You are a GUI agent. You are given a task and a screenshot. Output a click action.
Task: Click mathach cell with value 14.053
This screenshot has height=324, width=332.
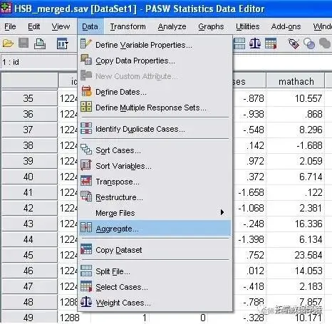click(296, 271)
